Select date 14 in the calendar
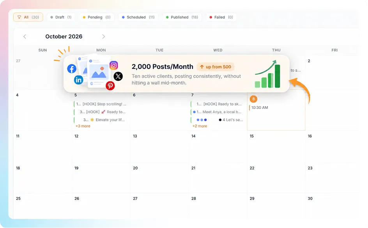368x228 pixels. pos(193,136)
